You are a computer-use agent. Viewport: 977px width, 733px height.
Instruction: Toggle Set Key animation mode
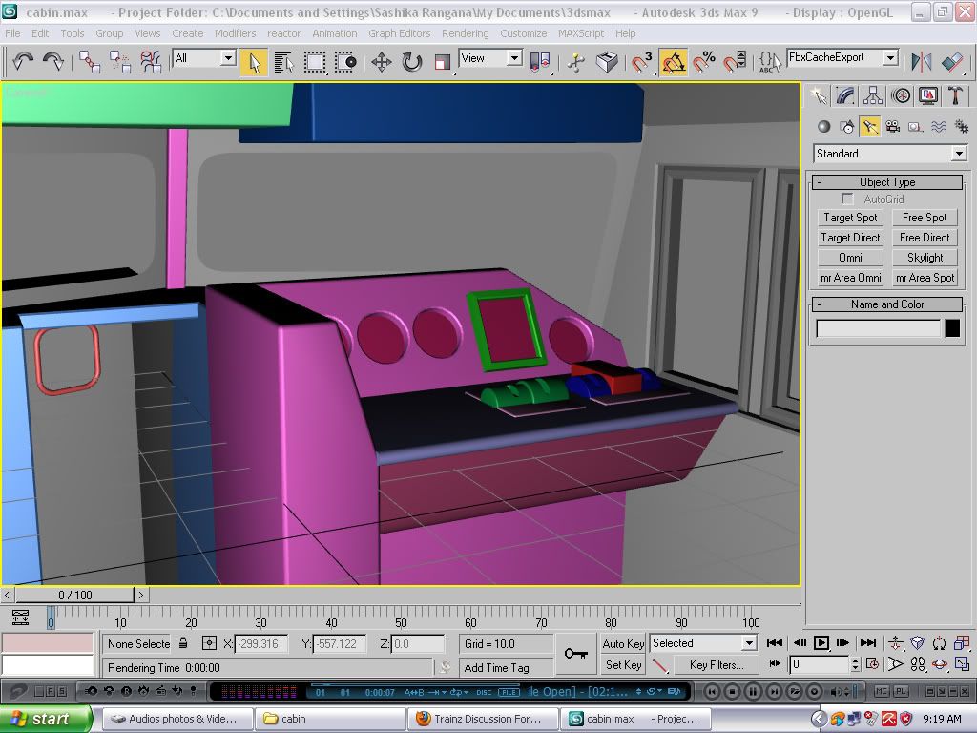pyautogui.click(x=623, y=665)
